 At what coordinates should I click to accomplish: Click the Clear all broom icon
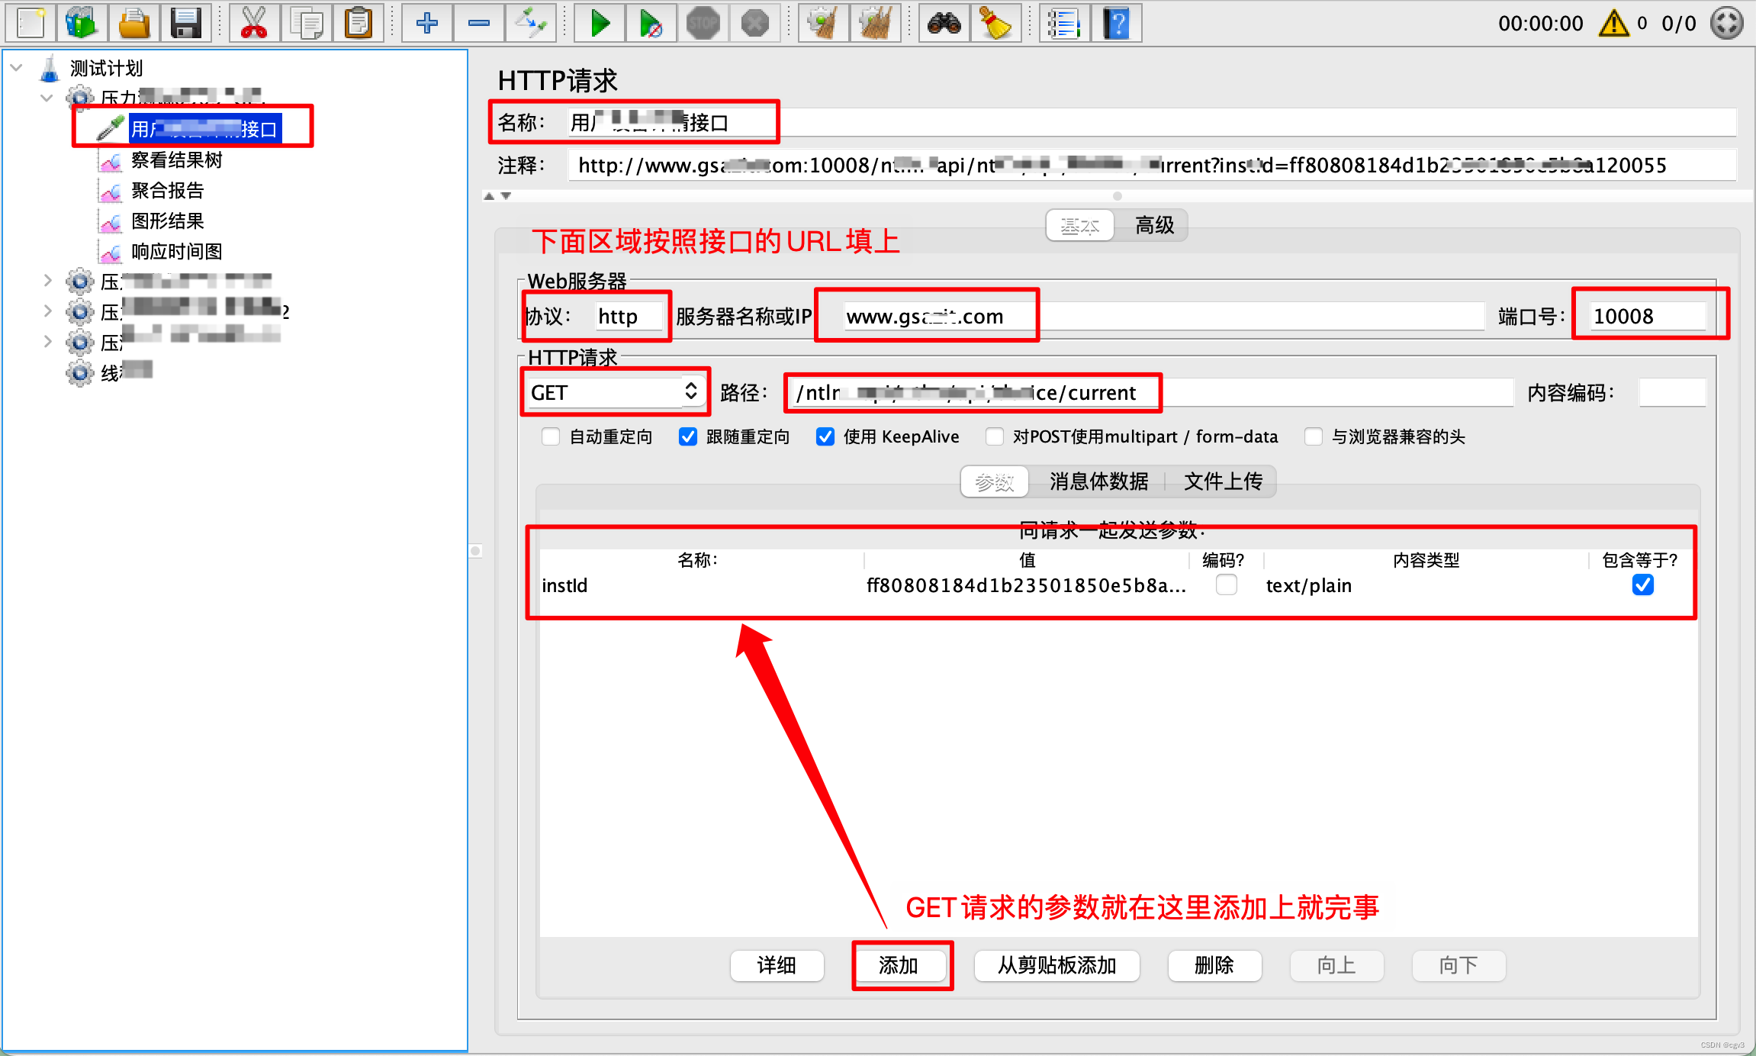click(x=875, y=24)
